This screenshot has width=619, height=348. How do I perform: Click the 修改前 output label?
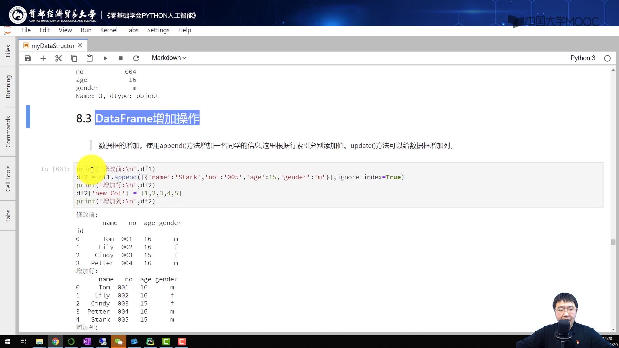87,215
